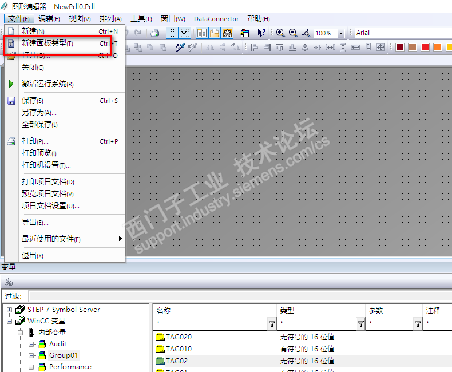Image resolution: width=452 pixels, height=372 pixels.
Task: Select 另存为(A)... menu entry
Action: pos(65,113)
